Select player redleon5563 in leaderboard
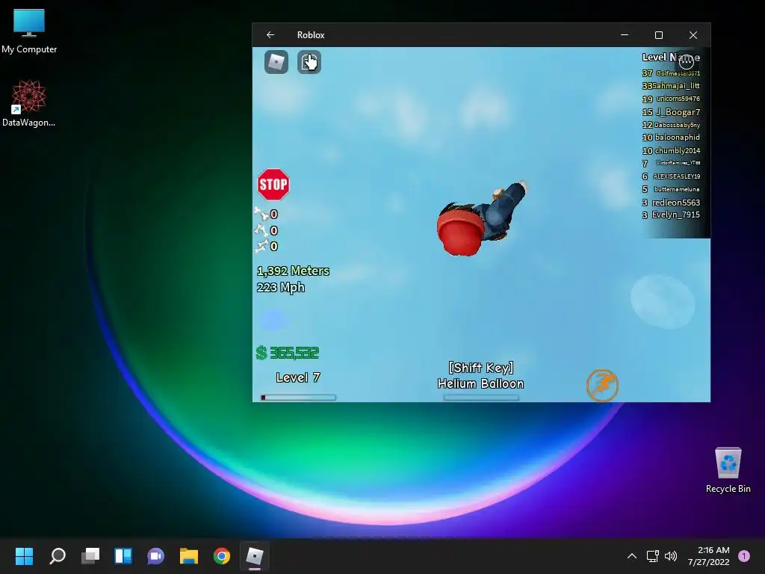The height and width of the screenshot is (574, 765). pos(672,202)
